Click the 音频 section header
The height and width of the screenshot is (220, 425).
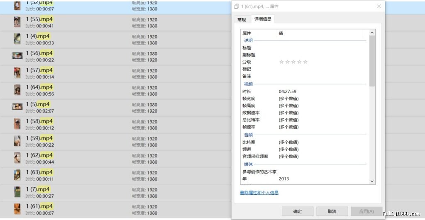click(248, 135)
